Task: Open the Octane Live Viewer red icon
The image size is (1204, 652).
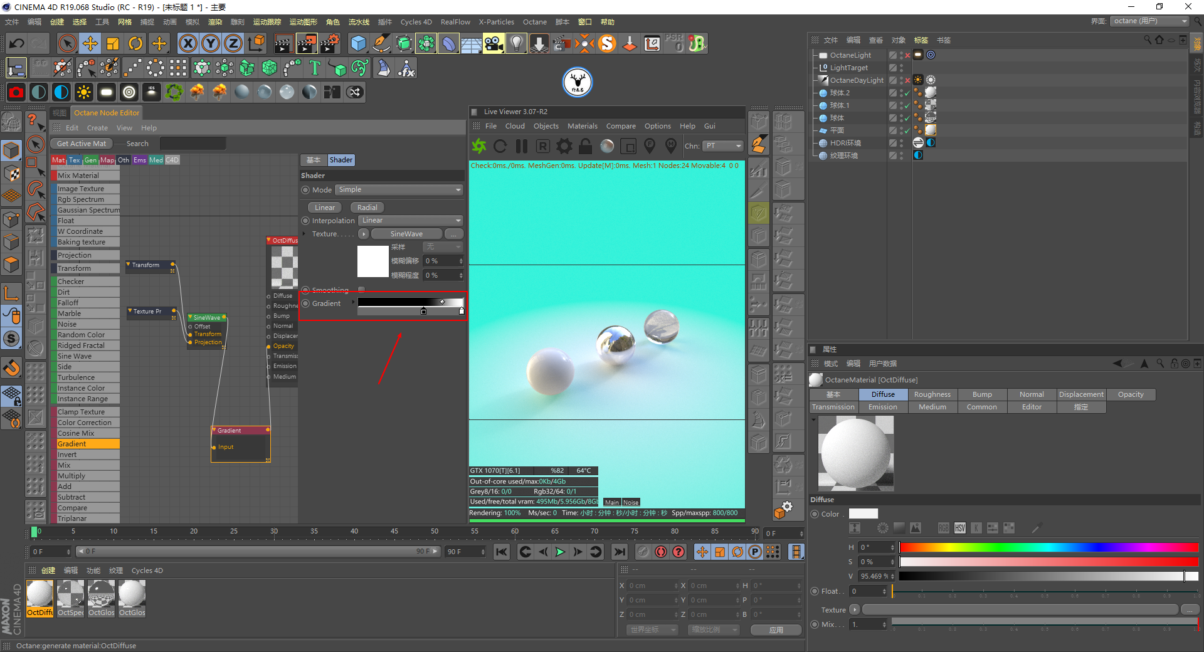Action: point(16,92)
